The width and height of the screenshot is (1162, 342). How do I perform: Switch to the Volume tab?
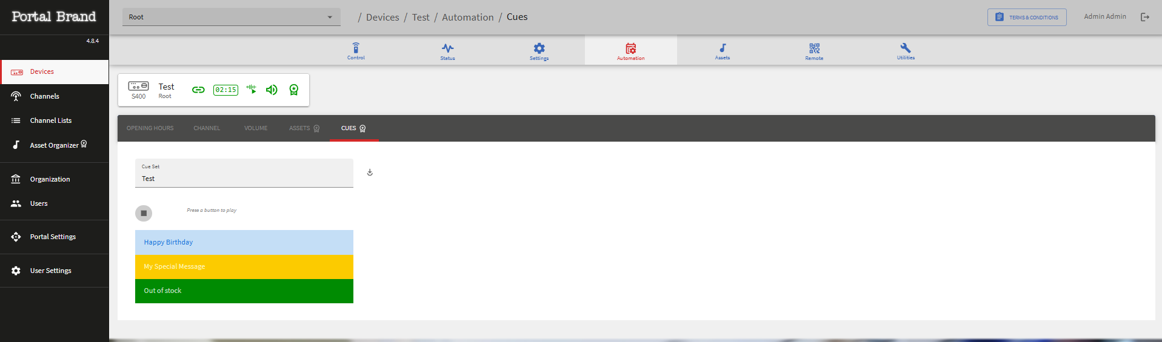click(x=256, y=128)
